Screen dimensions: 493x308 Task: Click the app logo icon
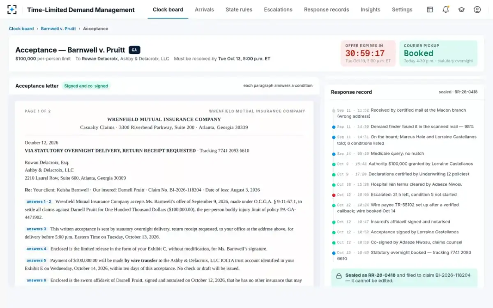12,9
